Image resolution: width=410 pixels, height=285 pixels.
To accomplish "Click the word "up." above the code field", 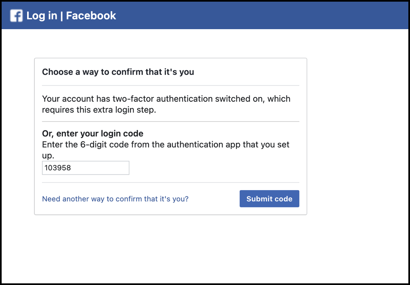I will click(48, 156).
